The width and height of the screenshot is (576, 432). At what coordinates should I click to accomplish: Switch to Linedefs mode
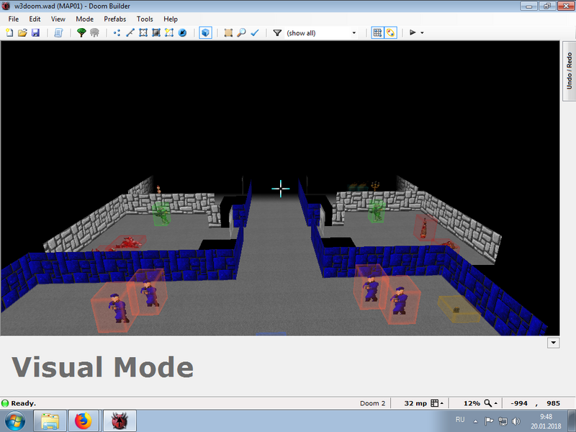[130, 32]
